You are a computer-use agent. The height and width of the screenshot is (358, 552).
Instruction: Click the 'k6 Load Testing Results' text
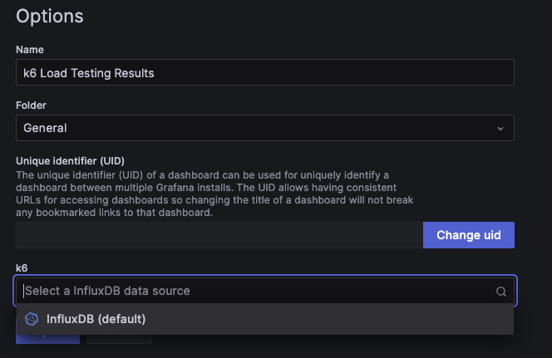tap(89, 73)
